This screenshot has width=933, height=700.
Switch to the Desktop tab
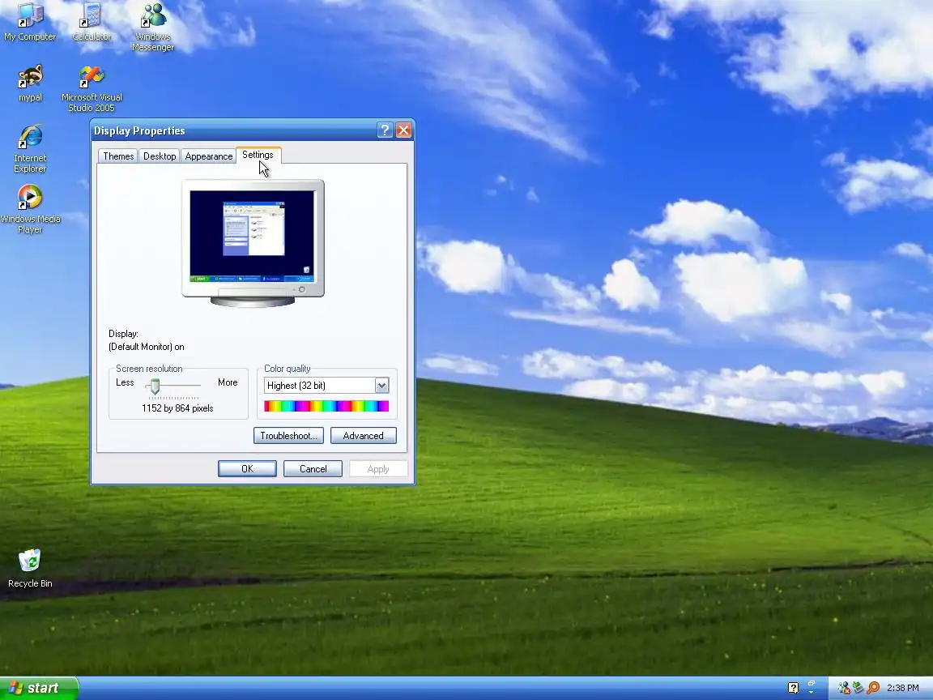tap(160, 156)
